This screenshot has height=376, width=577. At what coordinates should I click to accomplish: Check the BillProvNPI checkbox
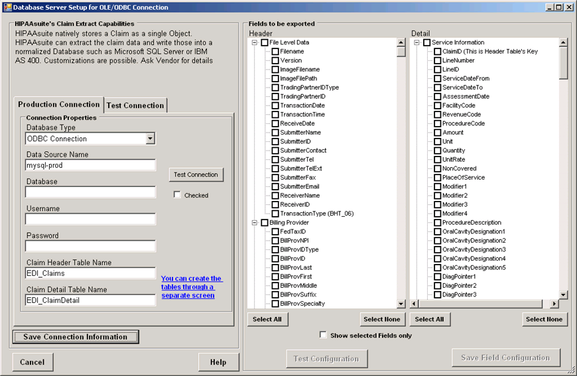[275, 241]
